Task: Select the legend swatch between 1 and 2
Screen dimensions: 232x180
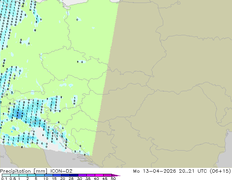Action: [x=23, y=175]
